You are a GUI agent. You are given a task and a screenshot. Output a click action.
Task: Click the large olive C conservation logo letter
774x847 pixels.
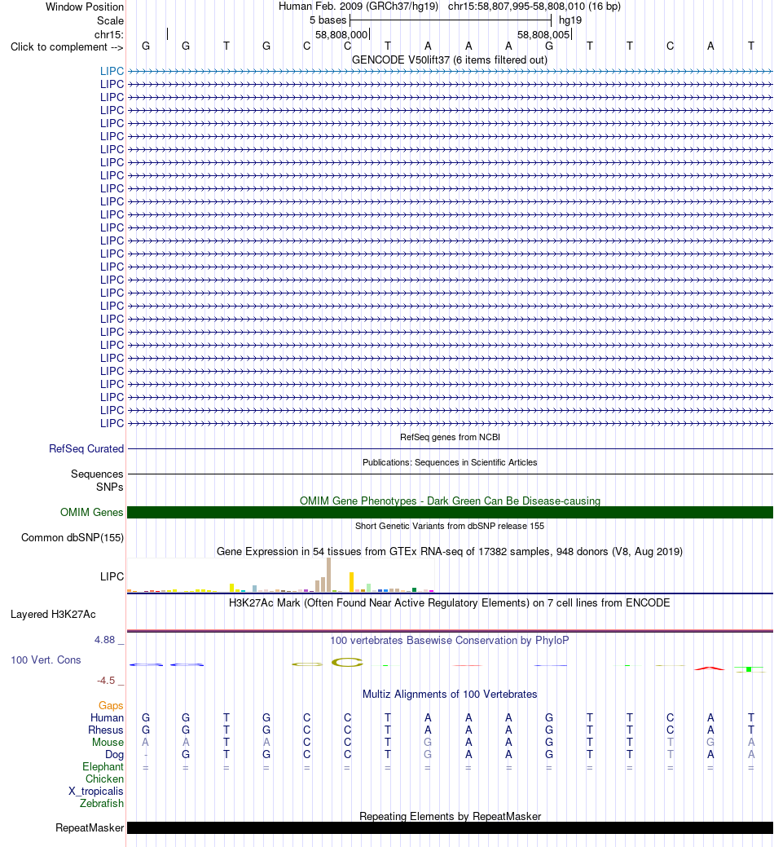pyautogui.click(x=347, y=662)
